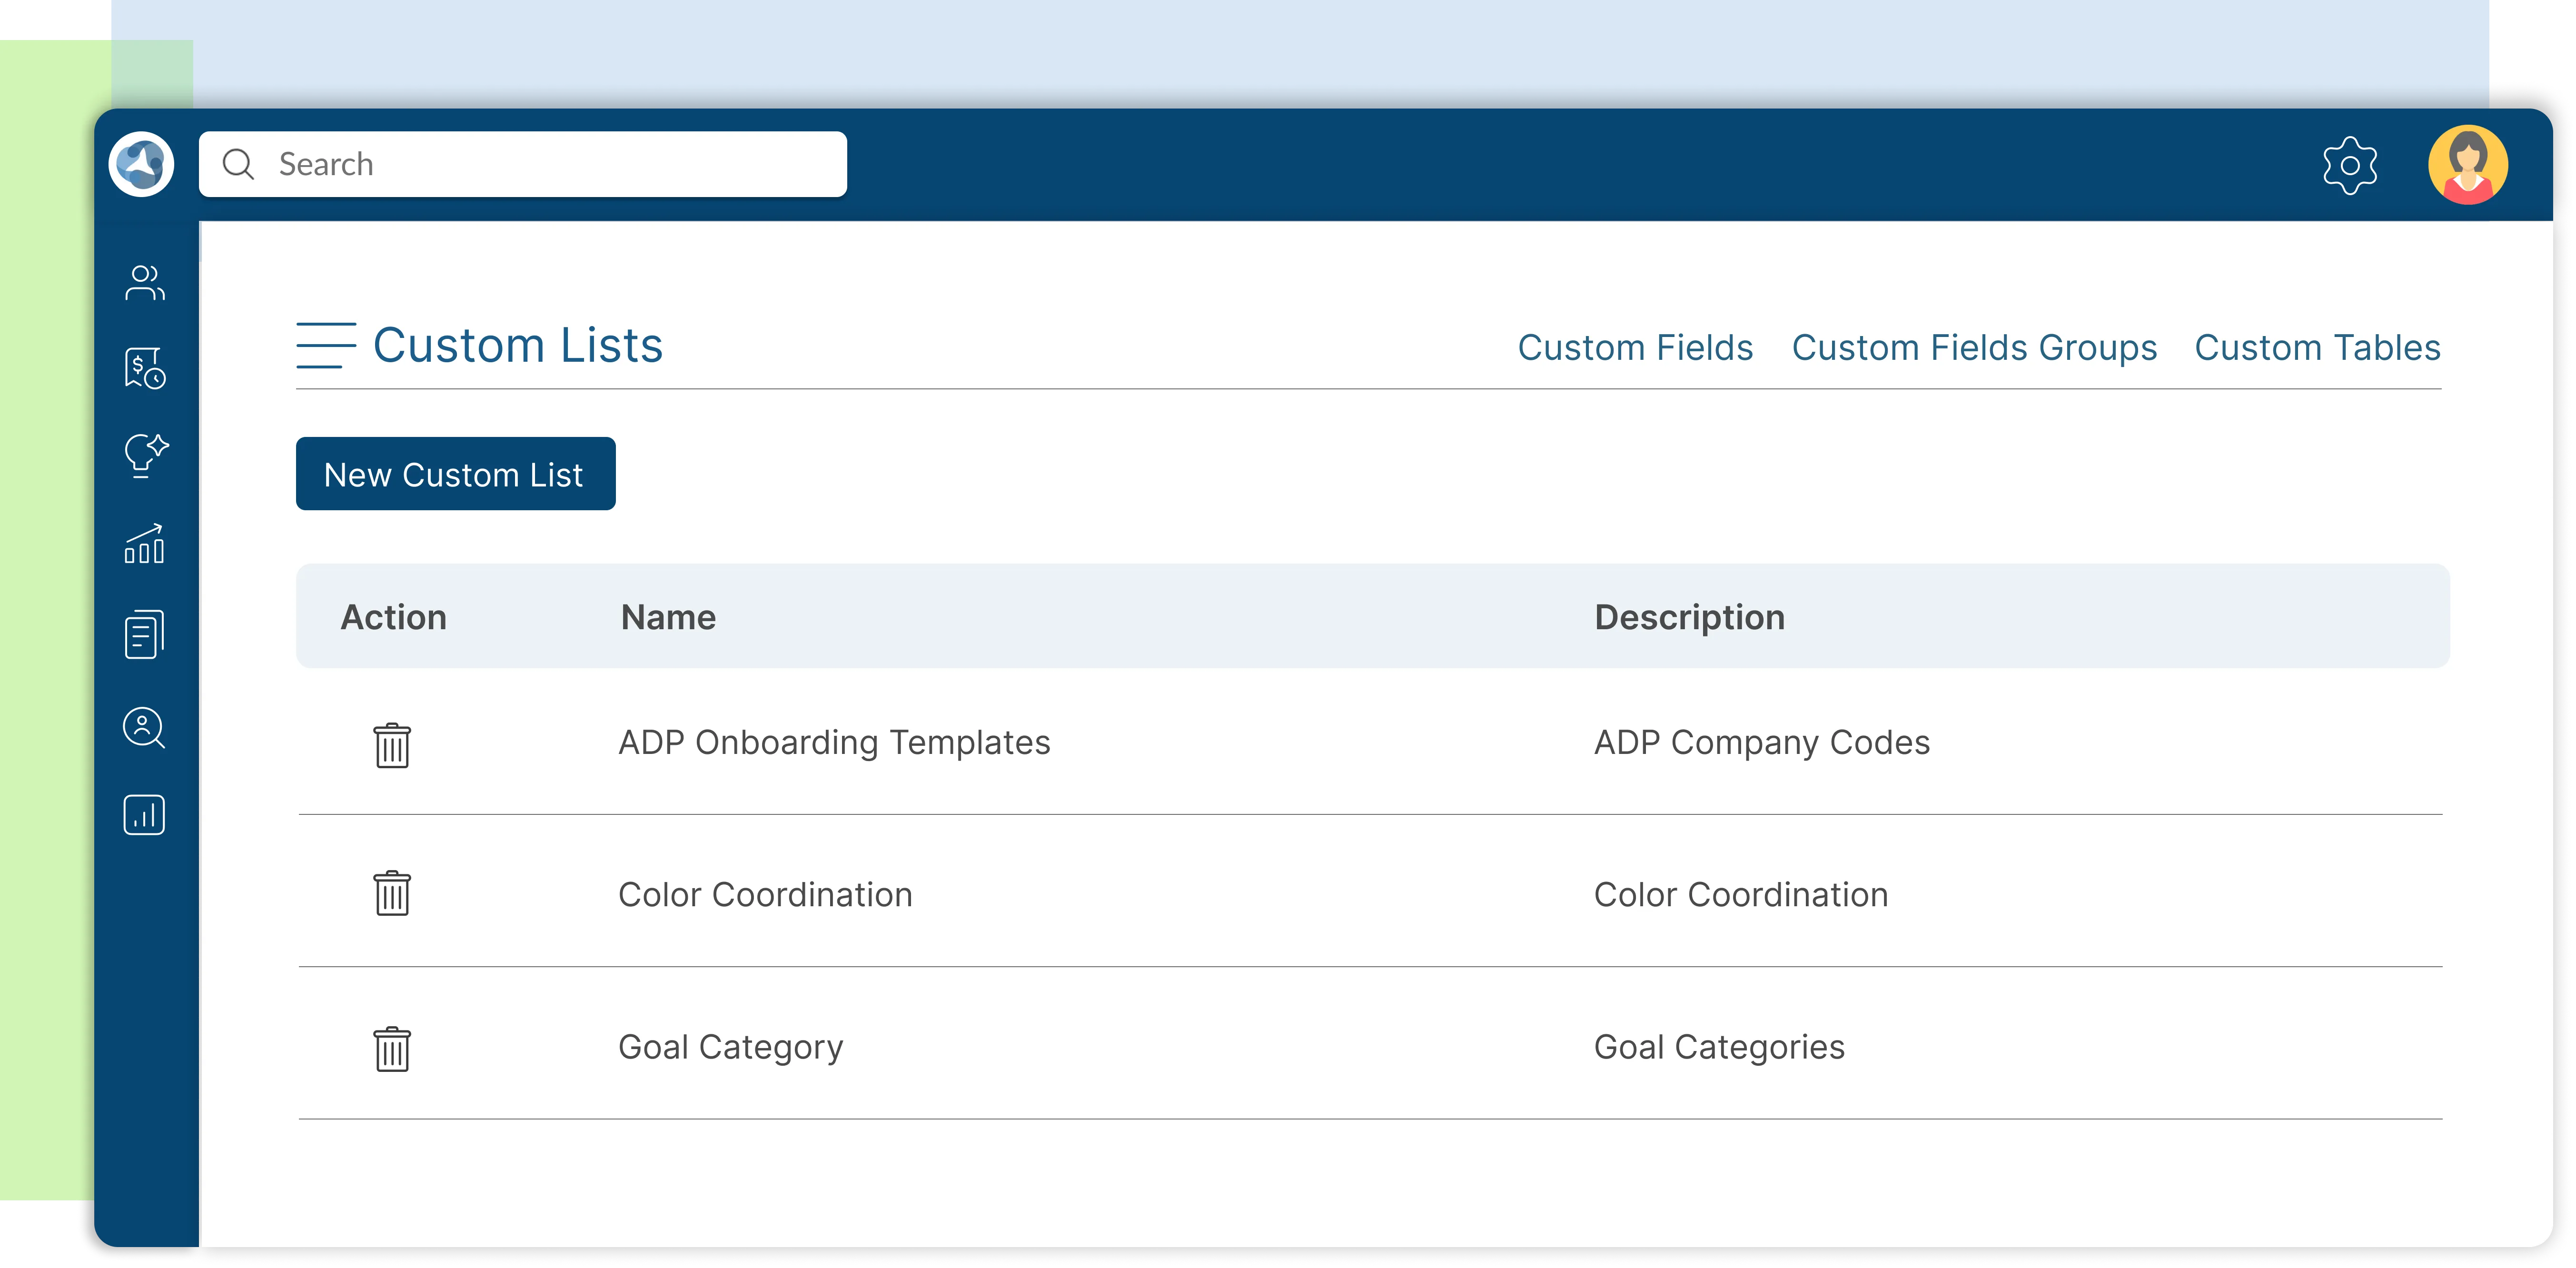
Task: Open settings gear icon
Action: 2349,165
